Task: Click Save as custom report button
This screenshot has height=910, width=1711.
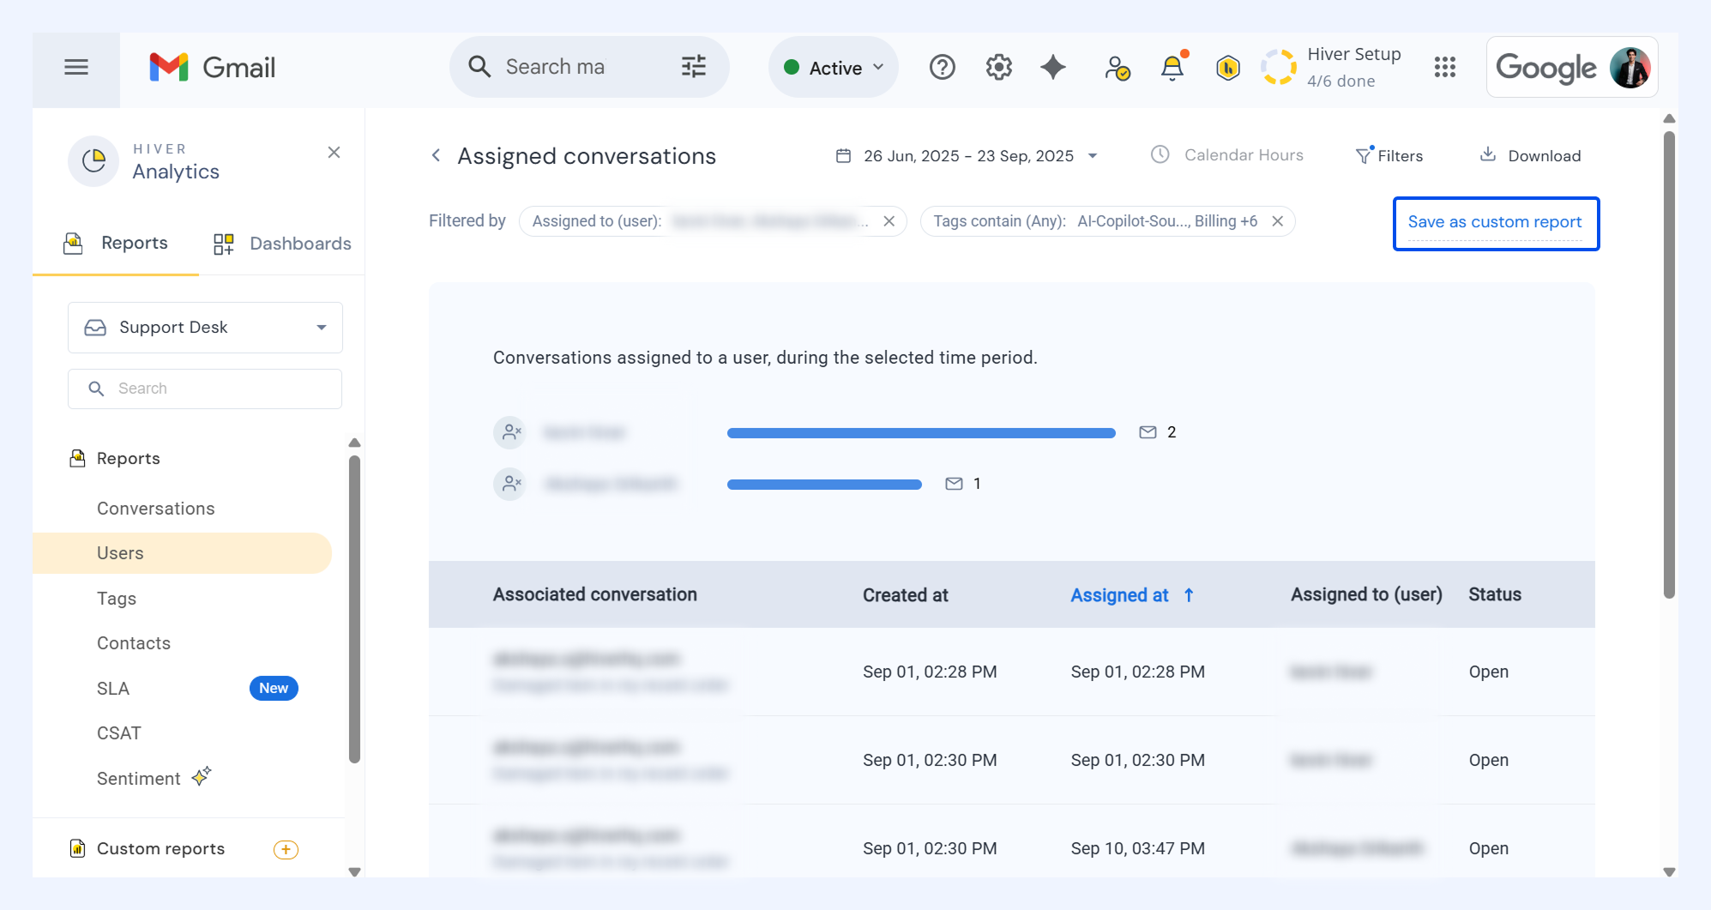Action: (x=1496, y=223)
